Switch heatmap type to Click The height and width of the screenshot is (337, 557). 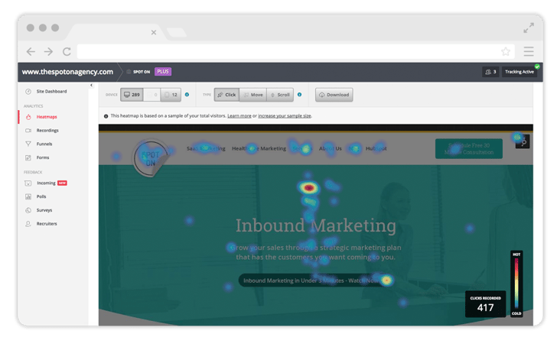(x=226, y=95)
